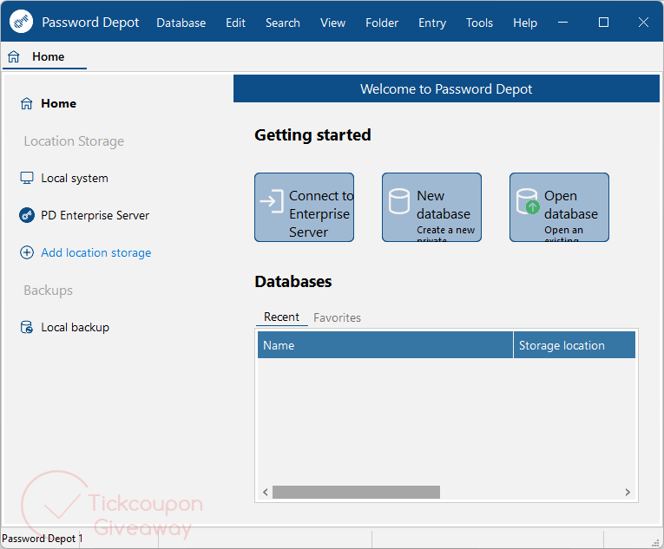The image size is (664, 549).
Task: Click the Connect to Enterprise Server arrow icon
Action: click(272, 201)
